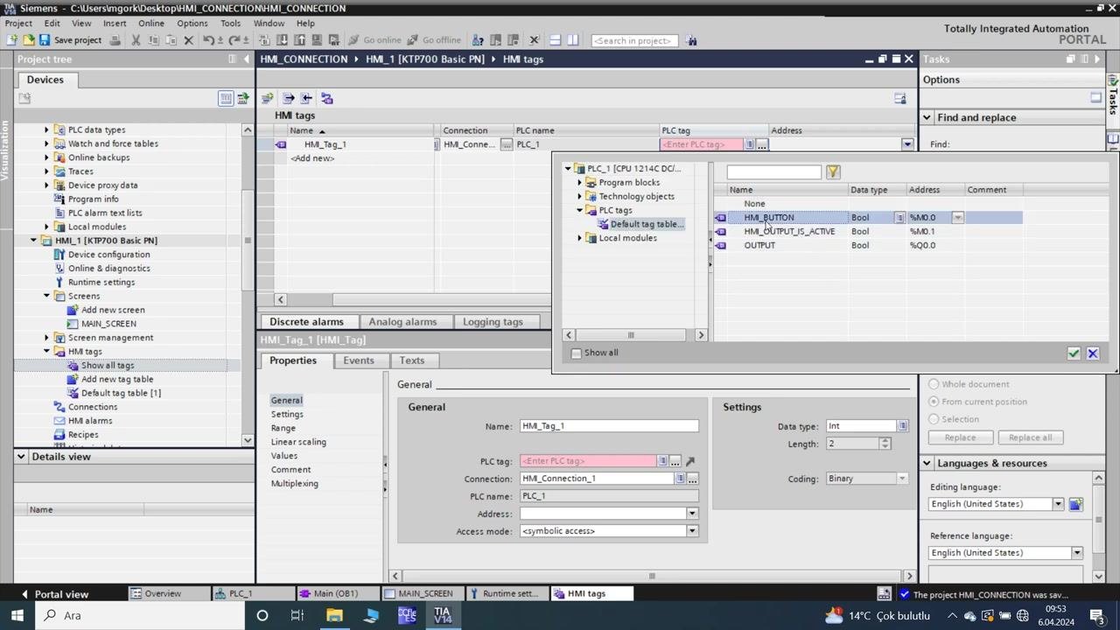This screenshot has height=630, width=1120.
Task: Click the binoculars search icon next to search box
Action: pyautogui.click(x=692, y=40)
